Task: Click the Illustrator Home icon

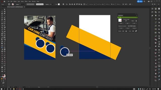Action: pyautogui.click(x=5, y=1)
